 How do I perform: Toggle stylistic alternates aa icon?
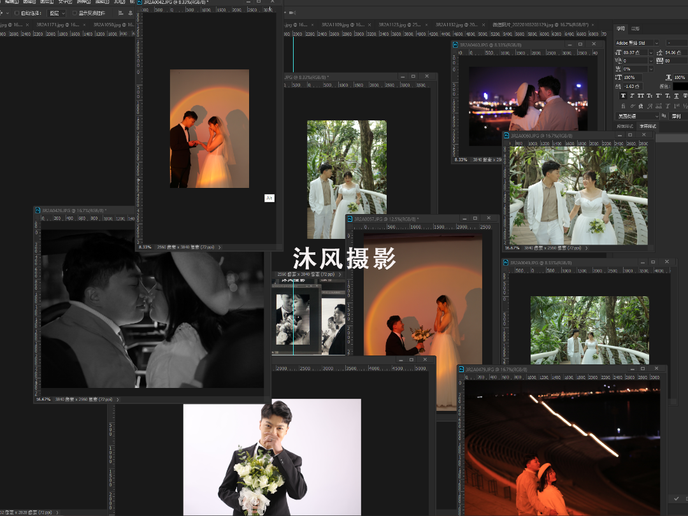[x=659, y=106]
